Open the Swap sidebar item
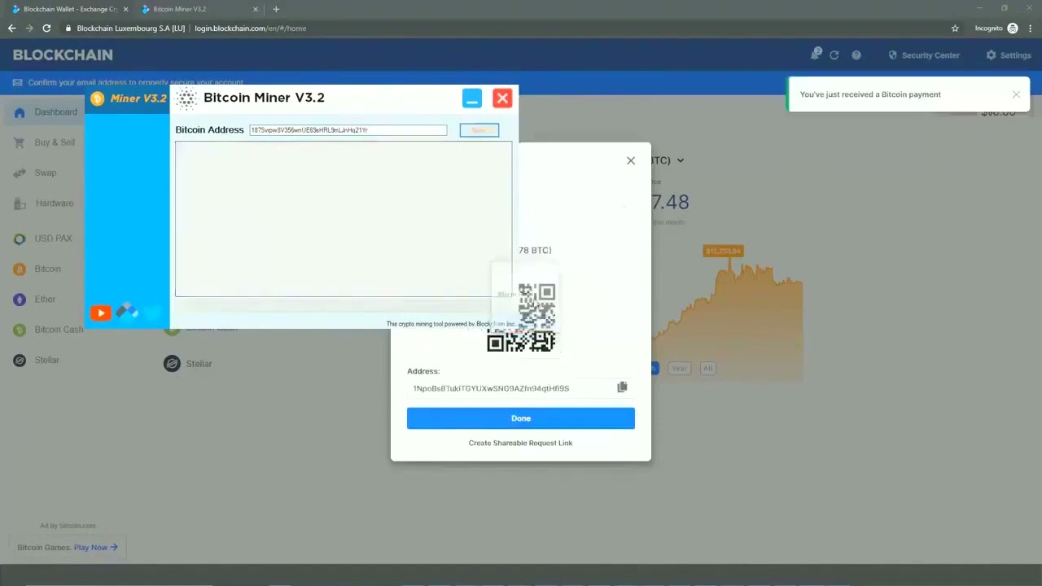Screen dimensions: 1042x586 tap(45, 173)
